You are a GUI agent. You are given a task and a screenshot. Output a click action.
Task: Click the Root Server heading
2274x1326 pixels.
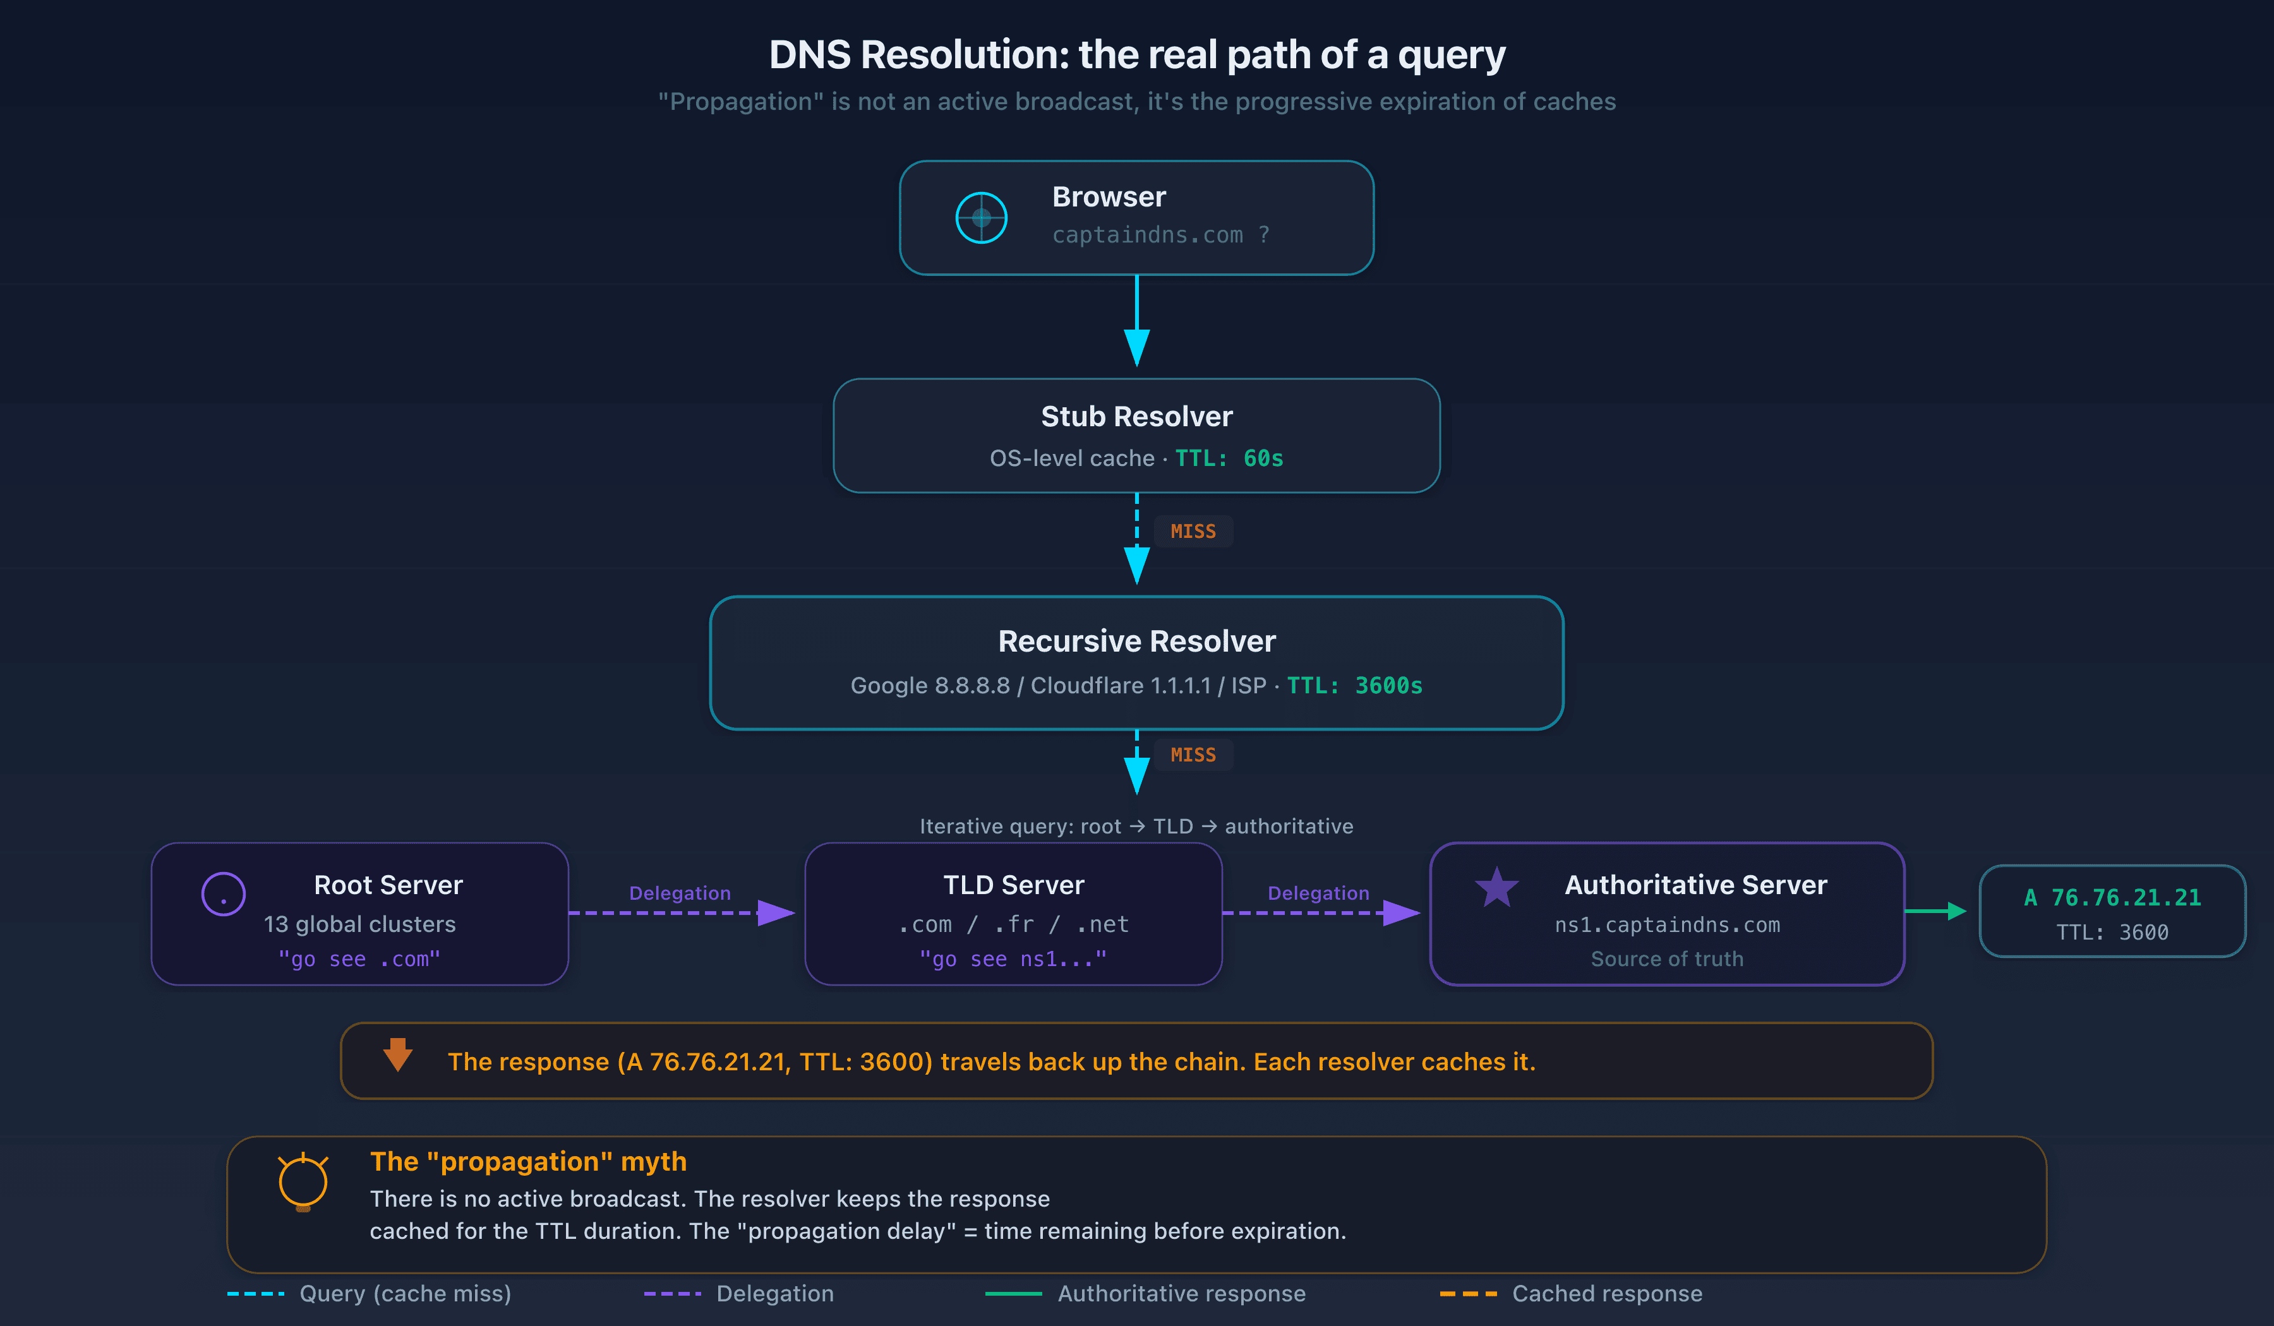click(388, 885)
